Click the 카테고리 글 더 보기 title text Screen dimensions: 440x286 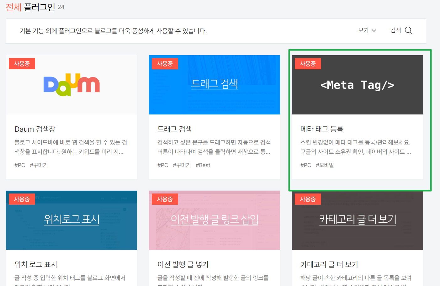point(329,265)
